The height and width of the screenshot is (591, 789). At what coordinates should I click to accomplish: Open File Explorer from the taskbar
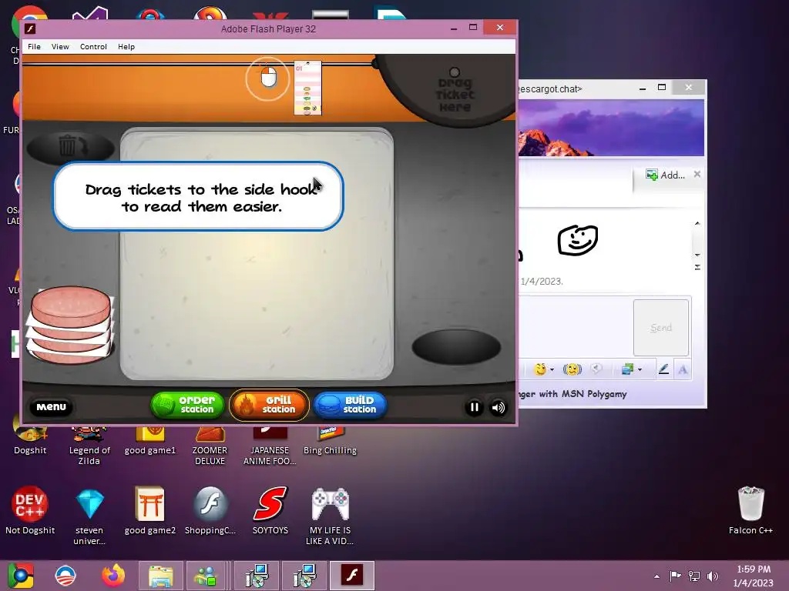[160, 576]
